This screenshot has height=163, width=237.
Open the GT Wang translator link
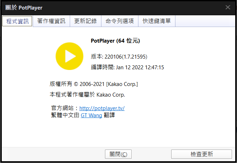pyautogui.click(x=91, y=115)
